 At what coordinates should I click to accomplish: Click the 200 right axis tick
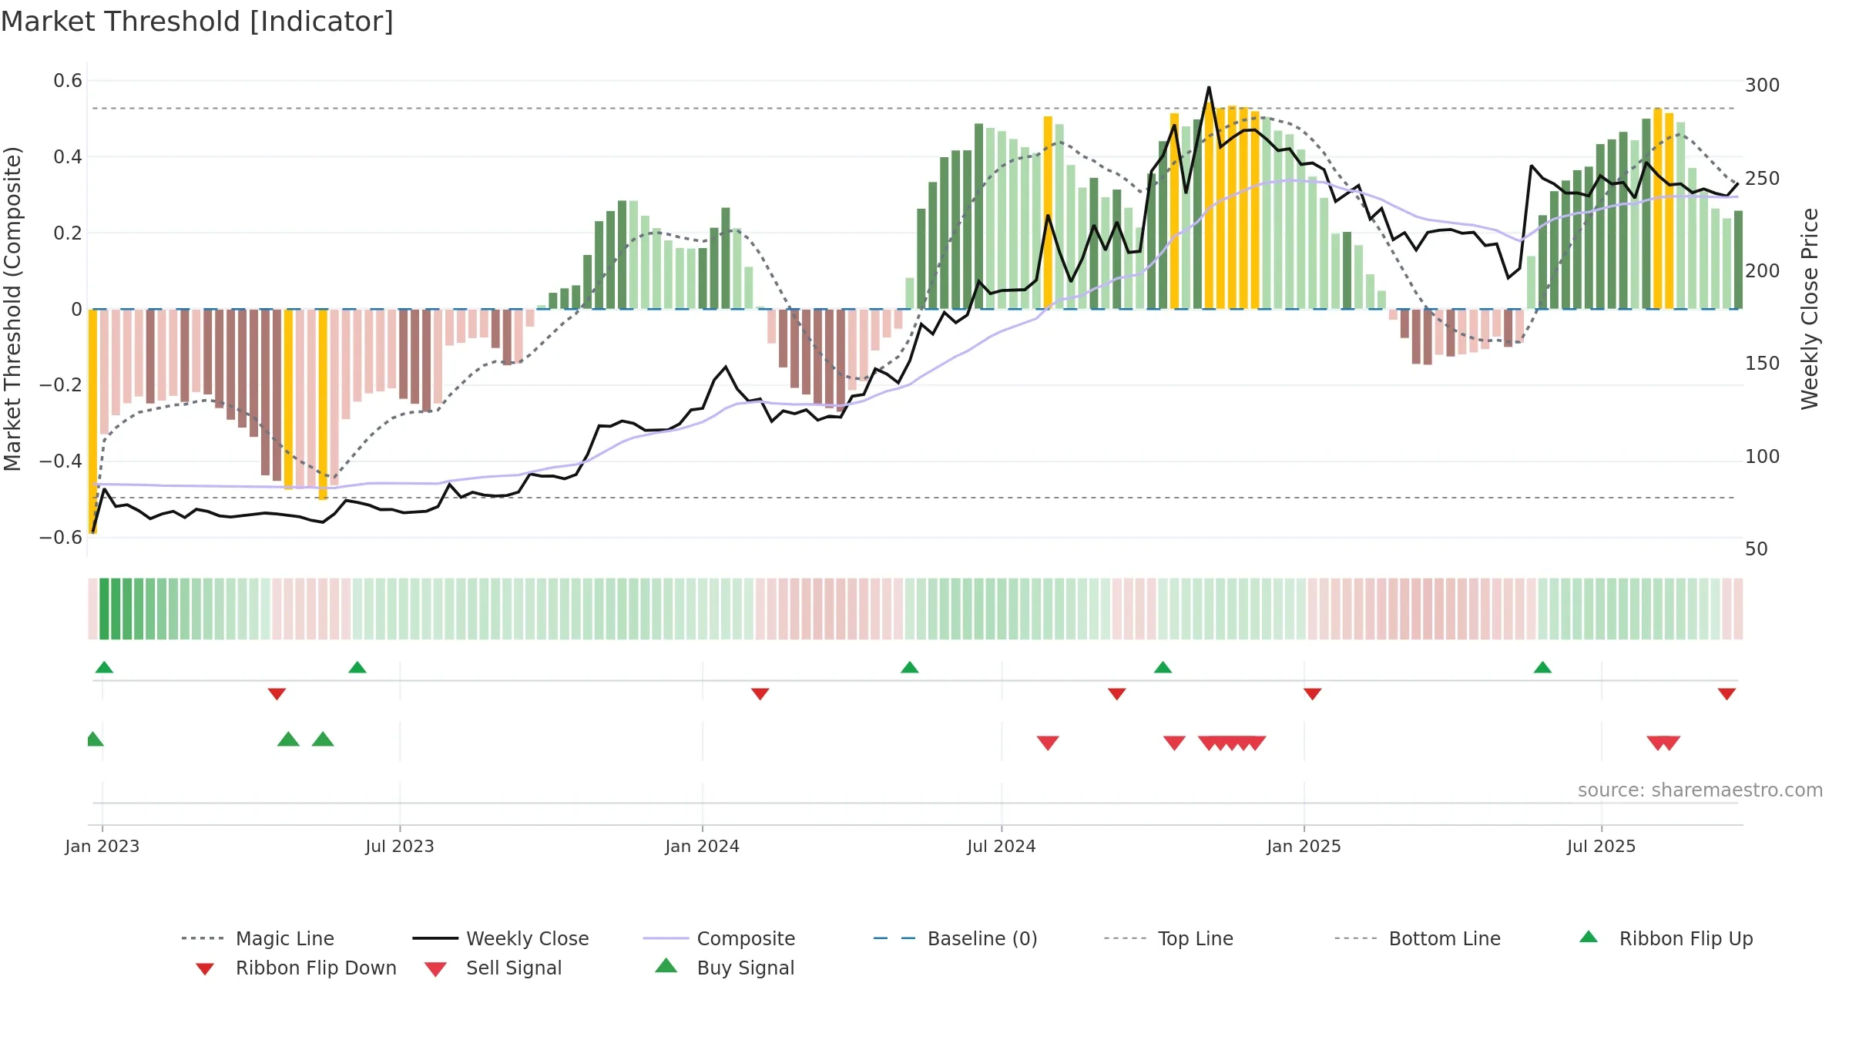[x=1763, y=271]
